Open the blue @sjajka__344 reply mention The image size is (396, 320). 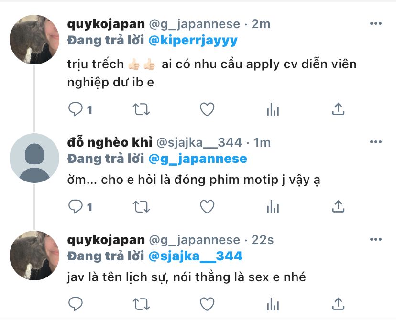point(196,256)
